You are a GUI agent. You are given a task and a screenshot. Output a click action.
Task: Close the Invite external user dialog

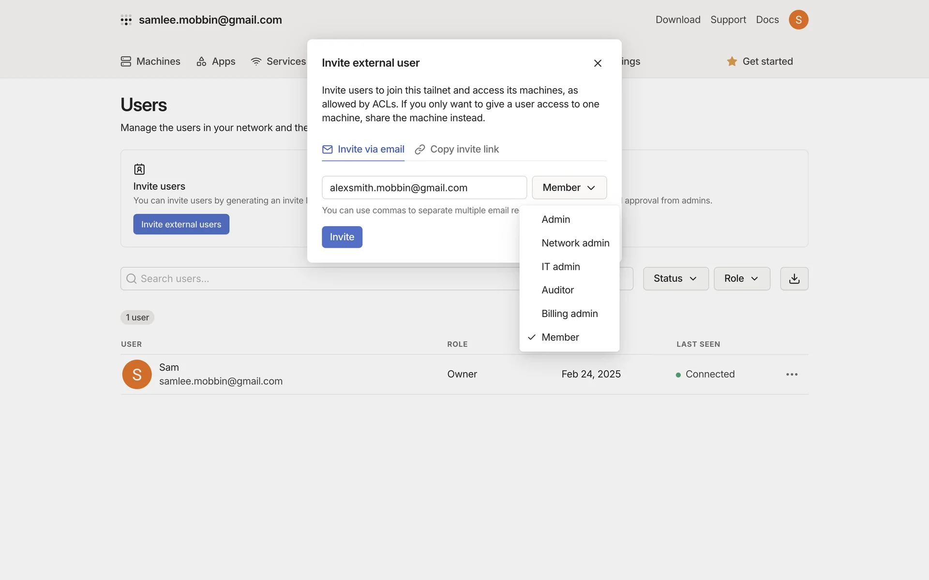click(597, 63)
